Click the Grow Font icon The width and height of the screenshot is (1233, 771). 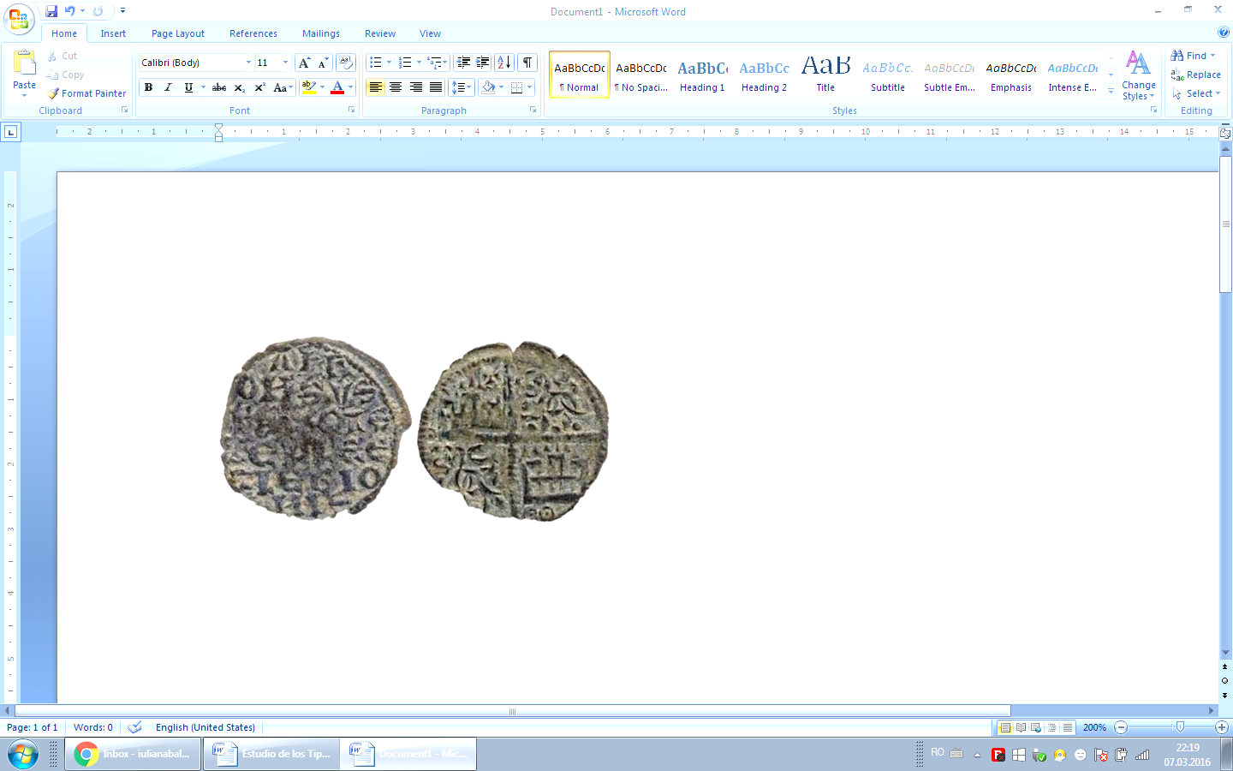(304, 63)
